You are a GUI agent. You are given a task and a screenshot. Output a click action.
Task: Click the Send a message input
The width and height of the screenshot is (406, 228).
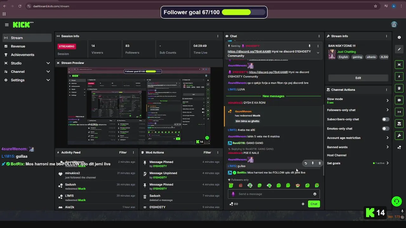[x=273, y=194]
